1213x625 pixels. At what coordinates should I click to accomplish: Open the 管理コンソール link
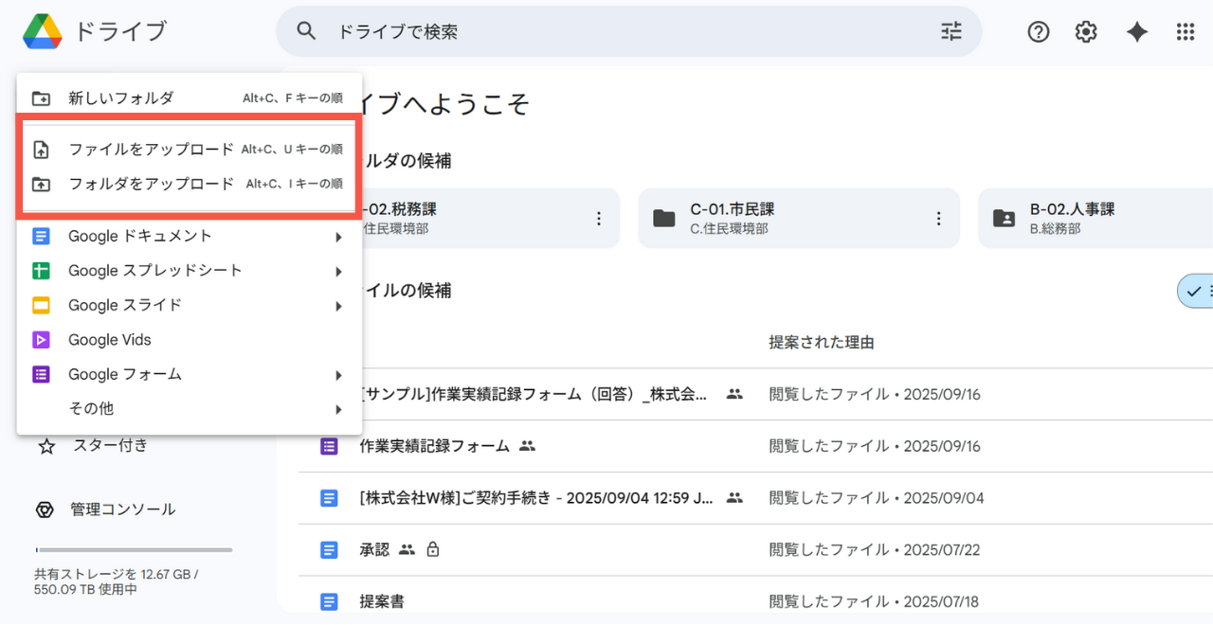pos(120,509)
